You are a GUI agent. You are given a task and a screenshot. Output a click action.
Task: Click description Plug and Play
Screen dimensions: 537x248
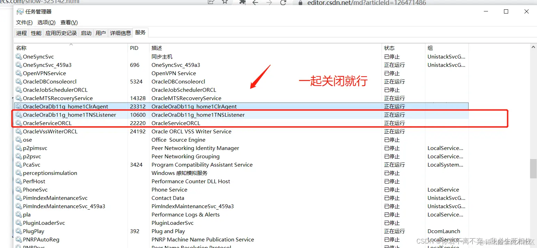pyautogui.click(x=168, y=231)
